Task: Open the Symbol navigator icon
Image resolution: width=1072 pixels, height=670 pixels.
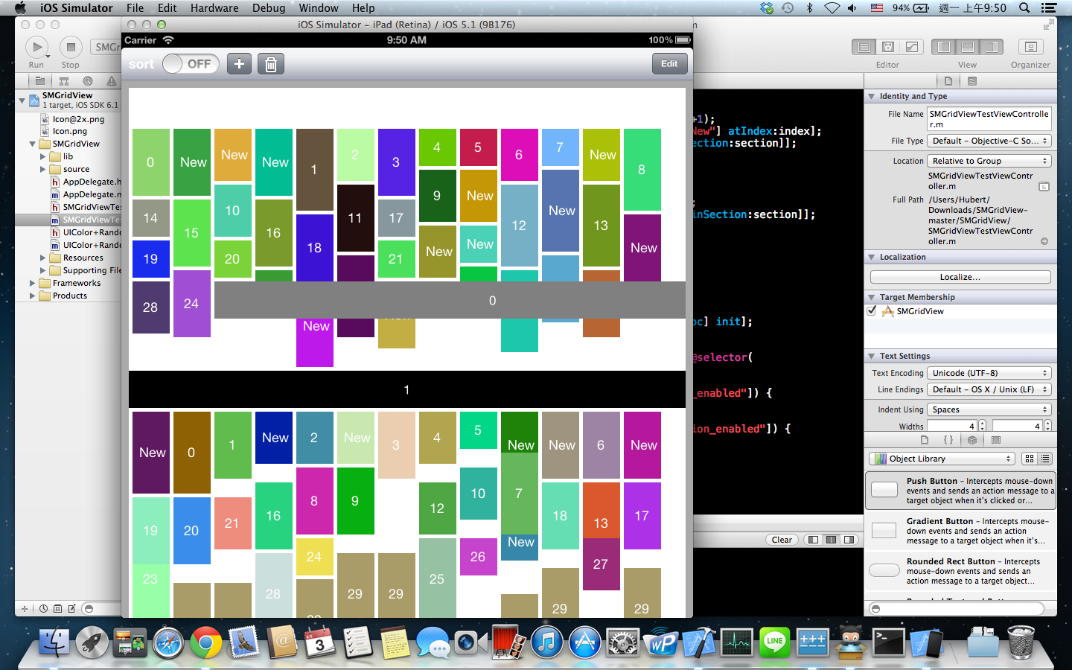Action: 64,80
